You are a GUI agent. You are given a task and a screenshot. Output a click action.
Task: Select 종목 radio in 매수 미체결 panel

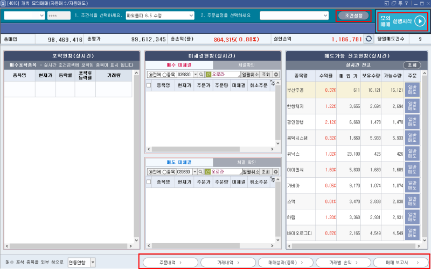tap(164, 75)
